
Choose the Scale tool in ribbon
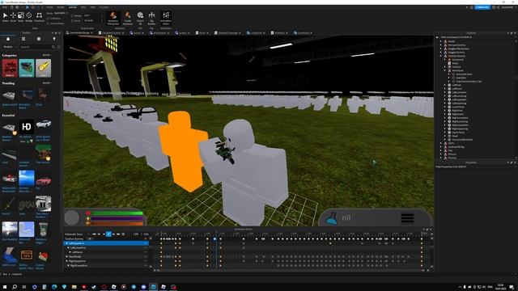(x=21, y=17)
